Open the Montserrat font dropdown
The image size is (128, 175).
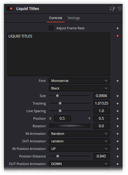(x=79, y=81)
